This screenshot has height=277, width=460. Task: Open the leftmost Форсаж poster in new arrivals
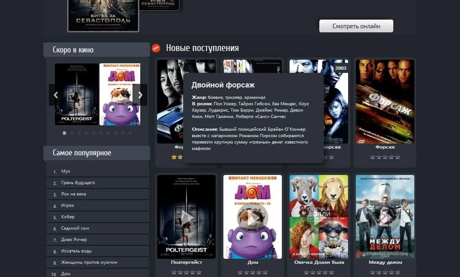click(170, 102)
